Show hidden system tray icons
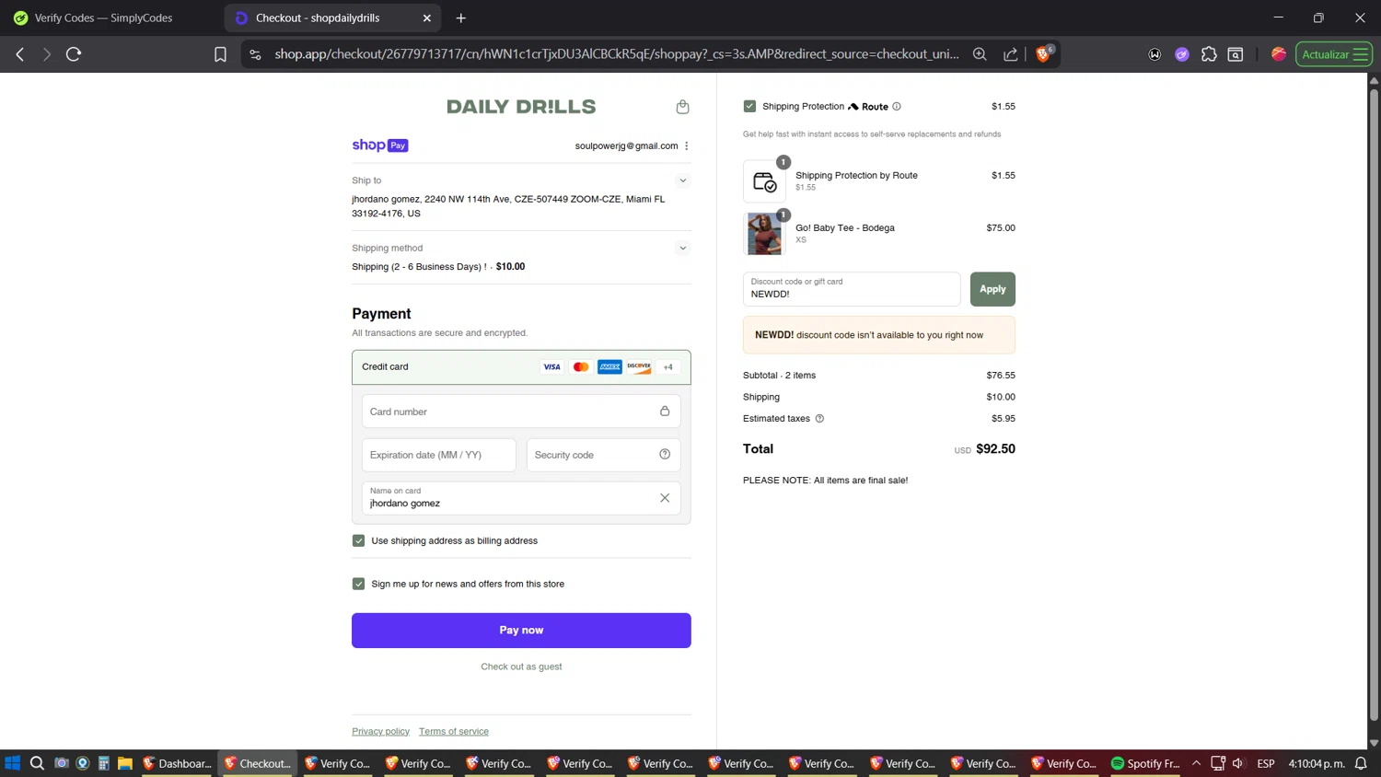This screenshot has height=777, width=1381. [x=1196, y=763]
